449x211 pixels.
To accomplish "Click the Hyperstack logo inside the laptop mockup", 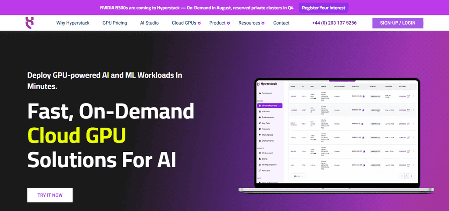I will pos(267,84).
